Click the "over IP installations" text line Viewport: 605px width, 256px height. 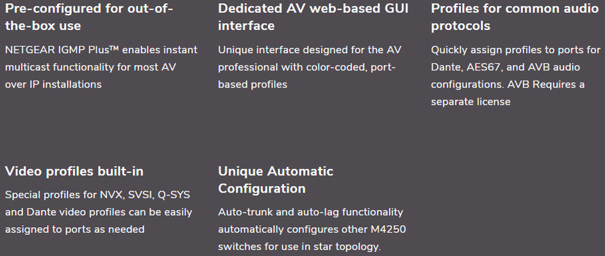coord(53,84)
